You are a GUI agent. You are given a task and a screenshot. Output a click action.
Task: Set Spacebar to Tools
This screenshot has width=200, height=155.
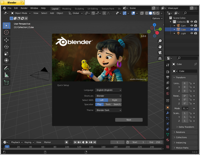108,104
